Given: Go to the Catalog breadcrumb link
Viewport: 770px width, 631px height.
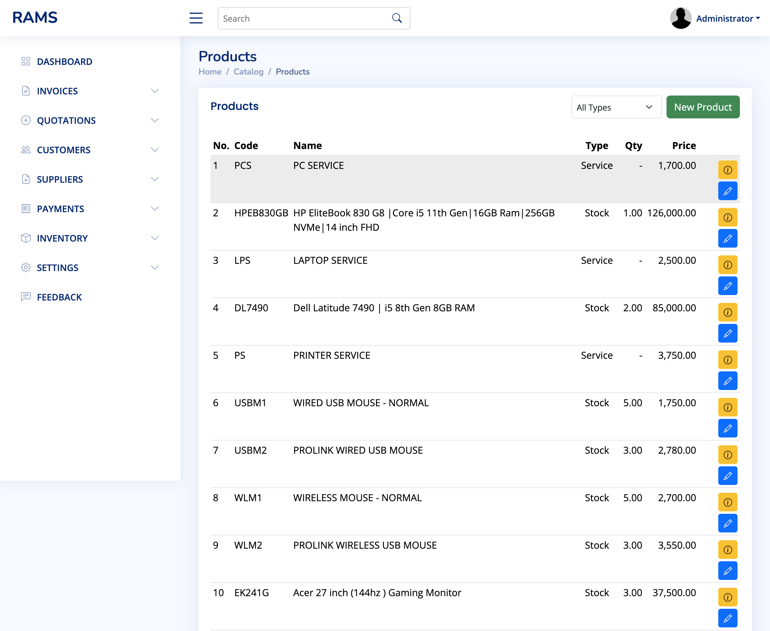Looking at the screenshot, I should pos(248,72).
